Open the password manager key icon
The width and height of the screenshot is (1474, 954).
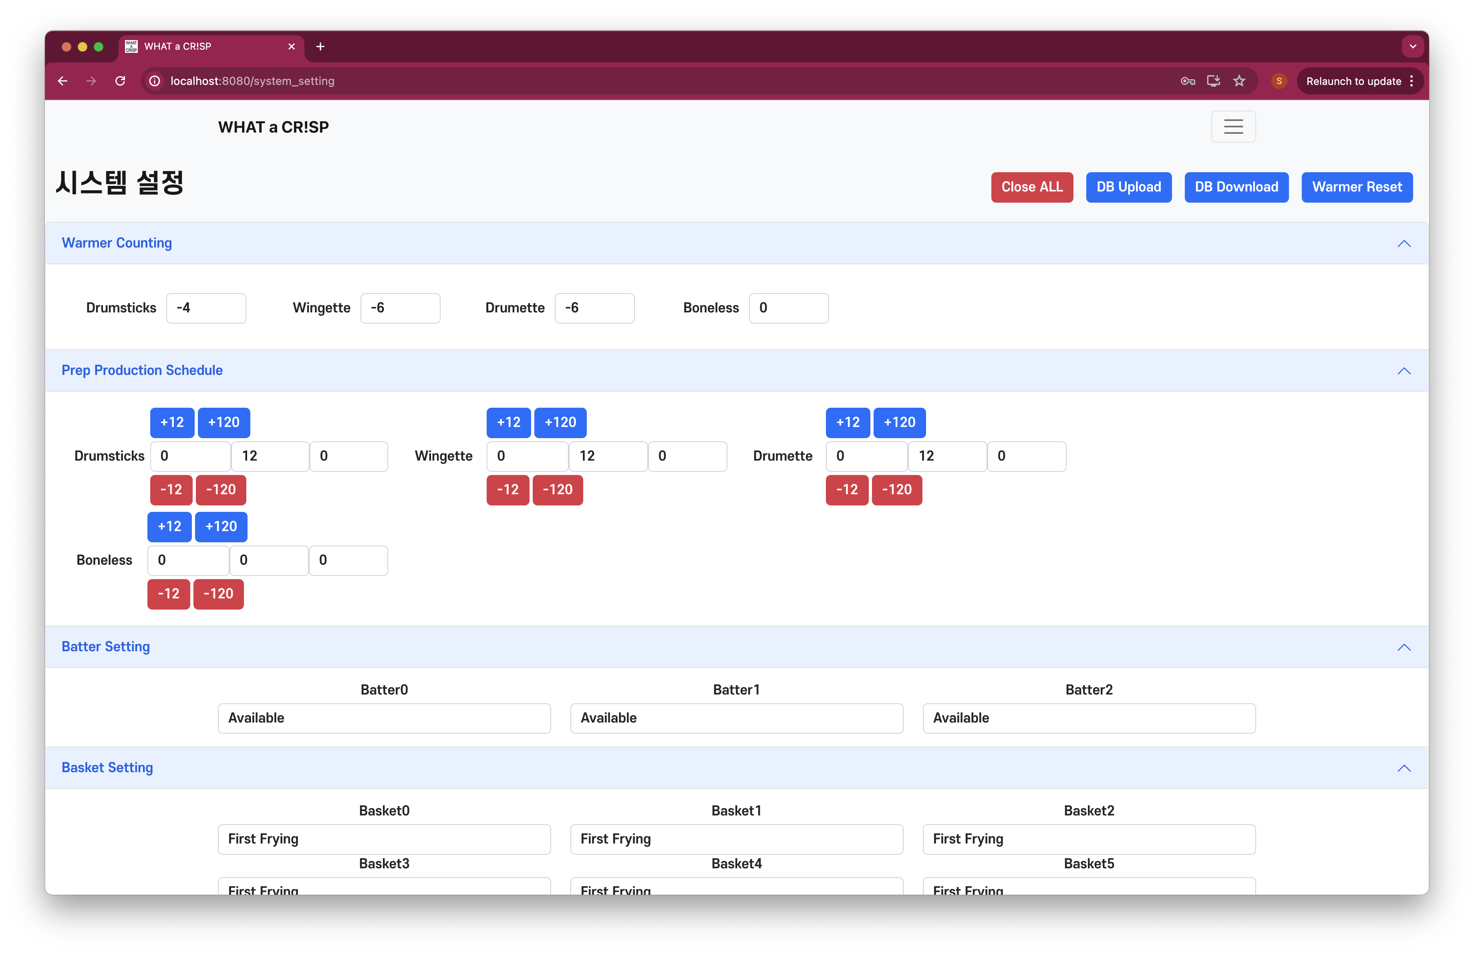pos(1187,81)
